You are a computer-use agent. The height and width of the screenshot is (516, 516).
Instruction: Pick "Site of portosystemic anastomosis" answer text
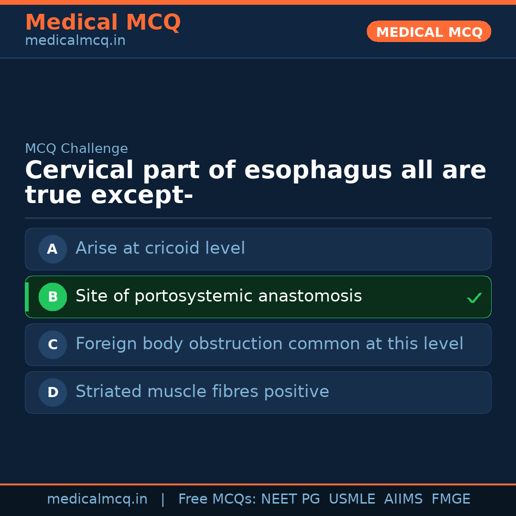pos(218,296)
